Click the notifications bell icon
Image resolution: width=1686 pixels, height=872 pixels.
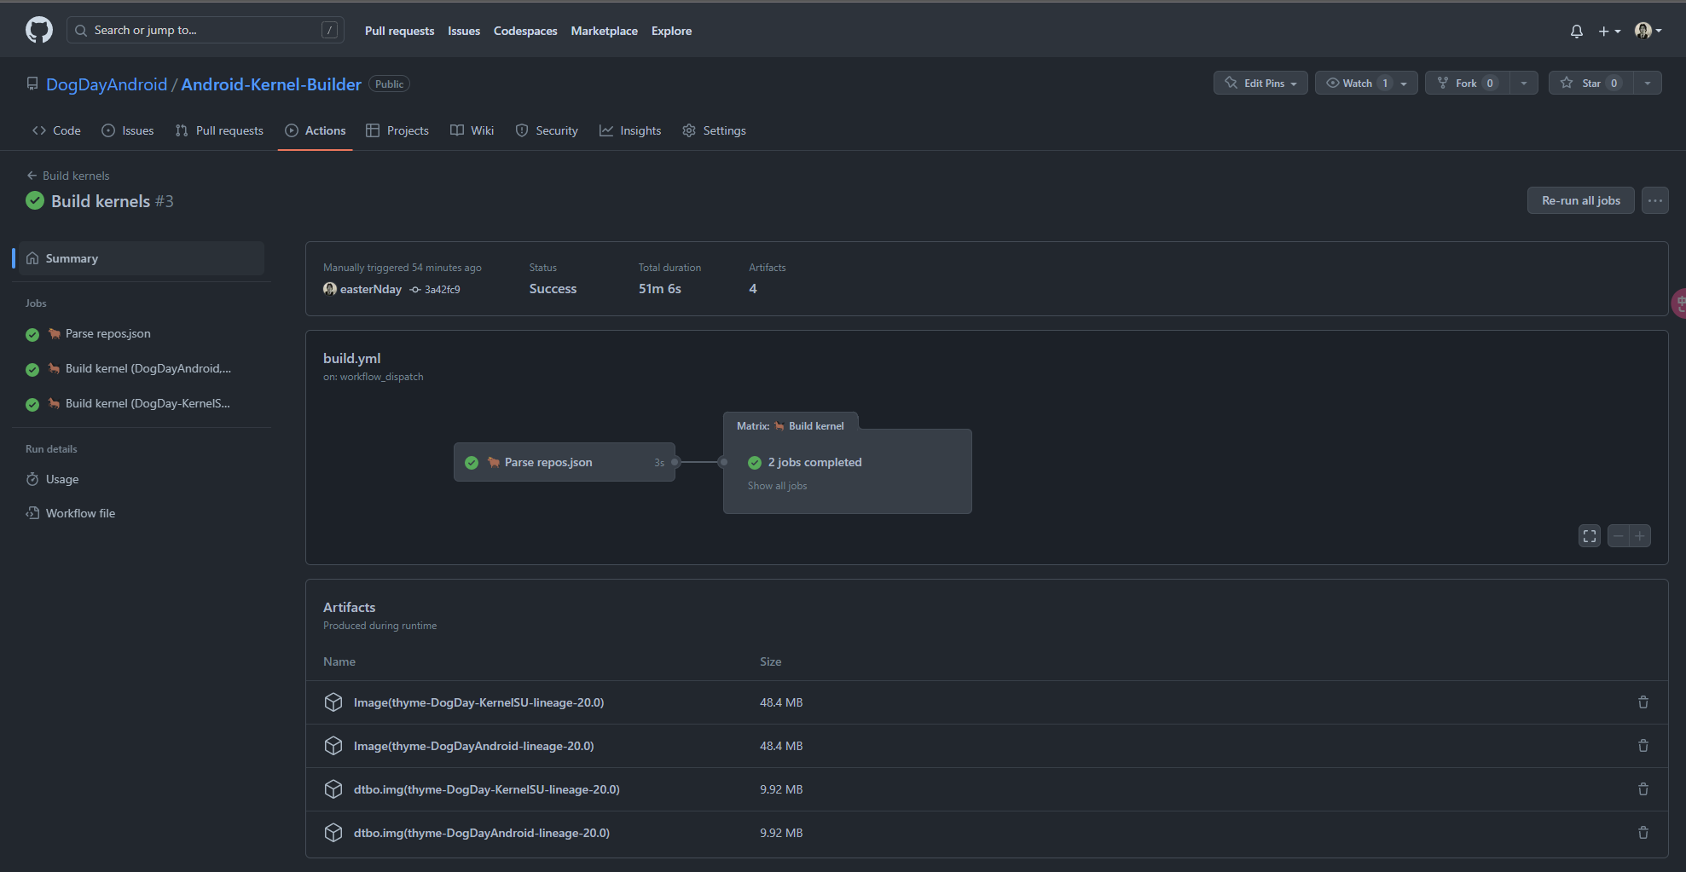pos(1577,31)
